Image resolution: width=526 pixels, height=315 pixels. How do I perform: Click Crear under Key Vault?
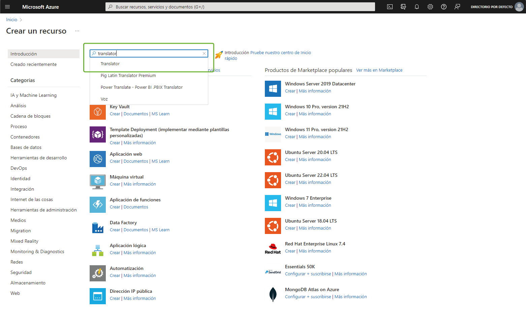click(115, 114)
